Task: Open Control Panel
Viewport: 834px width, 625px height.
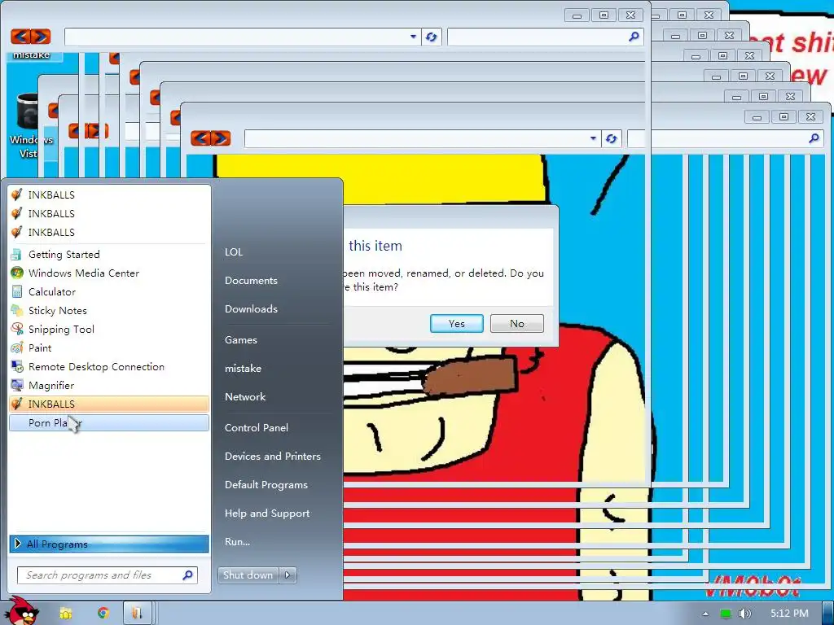Action: [x=257, y=427]
